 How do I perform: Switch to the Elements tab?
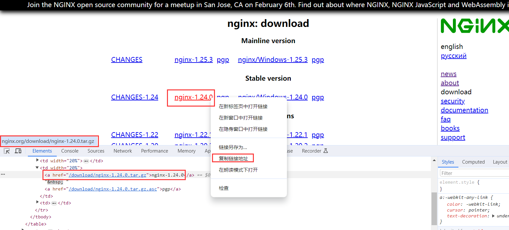(x=42, y=151)
